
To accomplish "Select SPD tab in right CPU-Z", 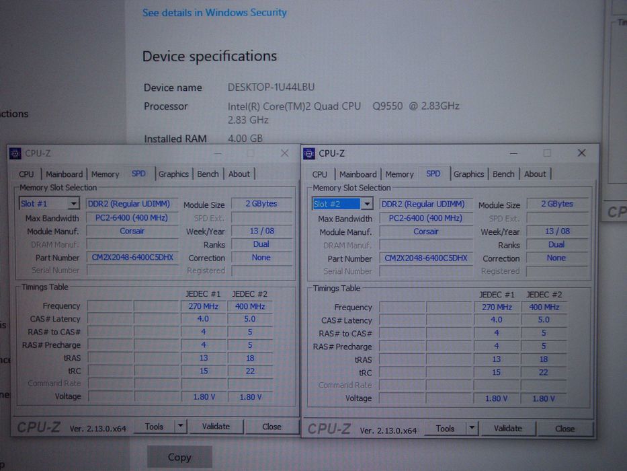I will coord(433,174).
